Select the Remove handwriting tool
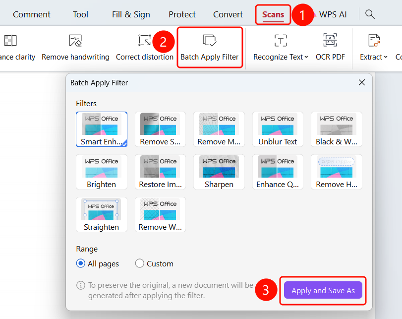This screenshot has width=402, height=319. tap(75, 48)
